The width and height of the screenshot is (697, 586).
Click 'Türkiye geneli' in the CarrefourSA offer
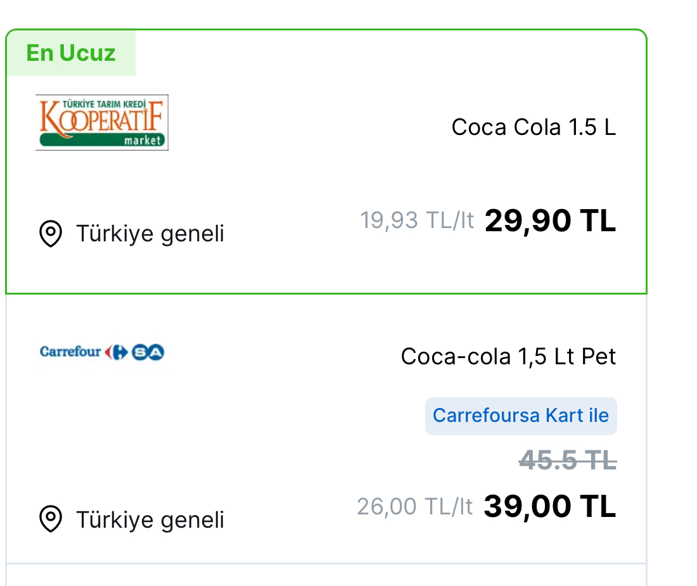150,519
